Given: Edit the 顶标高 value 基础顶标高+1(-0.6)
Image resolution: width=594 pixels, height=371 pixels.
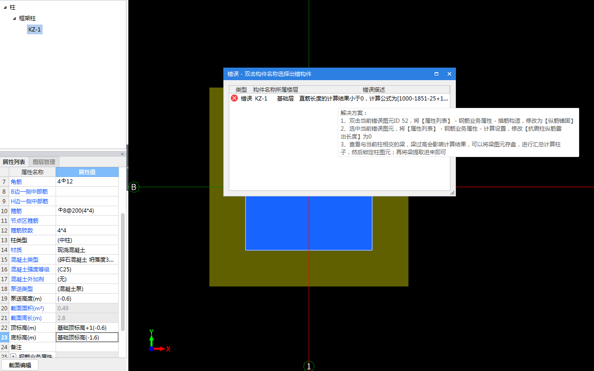Looking at the screenshot, I should tap(87, 327).
